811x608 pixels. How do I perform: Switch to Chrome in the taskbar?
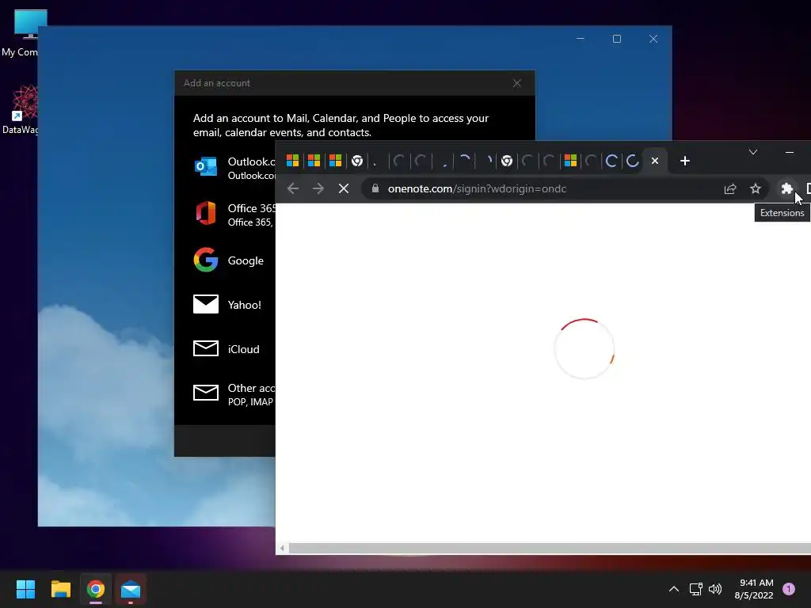point(96,589)
